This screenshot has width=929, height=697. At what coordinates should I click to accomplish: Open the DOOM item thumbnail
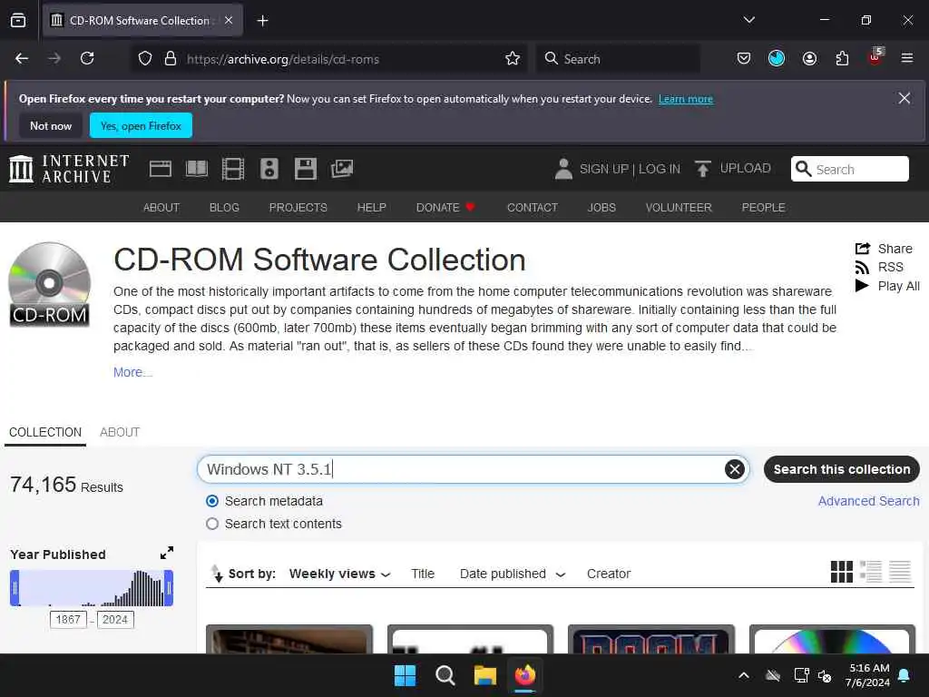(650, 640)
